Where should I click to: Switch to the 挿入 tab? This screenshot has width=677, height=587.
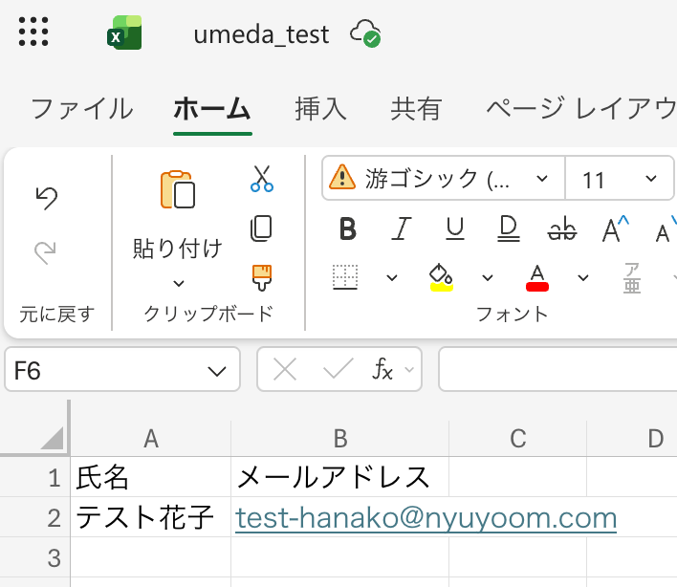[x=320, y=108]
